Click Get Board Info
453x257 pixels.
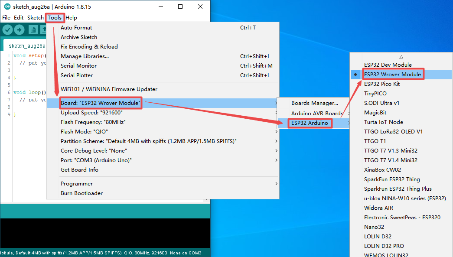click(x=163, y=170)
